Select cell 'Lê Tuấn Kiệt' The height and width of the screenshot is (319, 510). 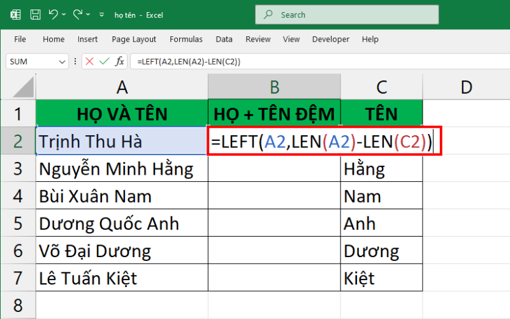pyautogui.click(x=122, y=278)
